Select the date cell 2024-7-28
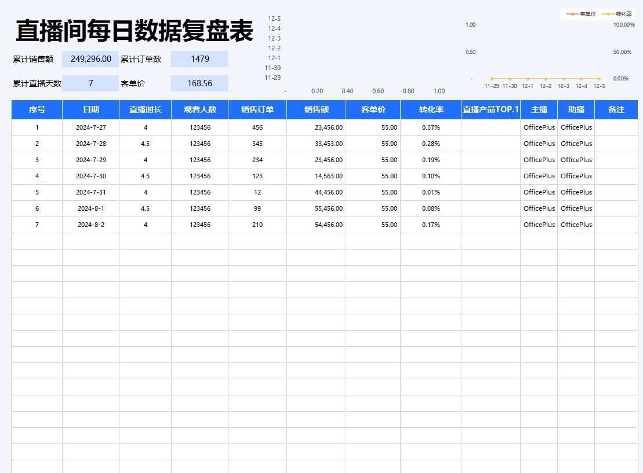This screenshot has width=643, height=473. click(x=90, y=144)
